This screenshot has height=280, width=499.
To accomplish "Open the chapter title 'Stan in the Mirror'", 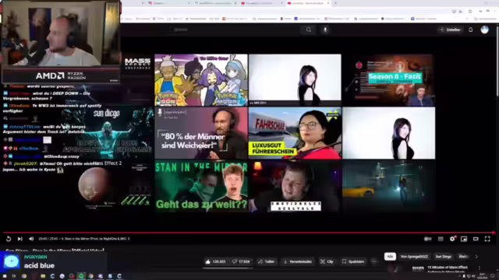I will coord(95,239).
